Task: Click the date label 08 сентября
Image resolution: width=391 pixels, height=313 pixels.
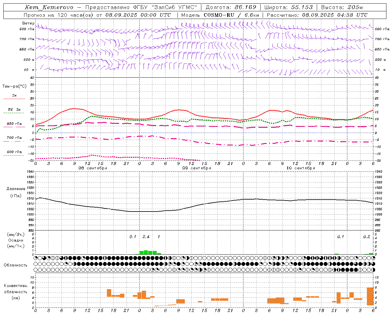Action: pos(93,168)
